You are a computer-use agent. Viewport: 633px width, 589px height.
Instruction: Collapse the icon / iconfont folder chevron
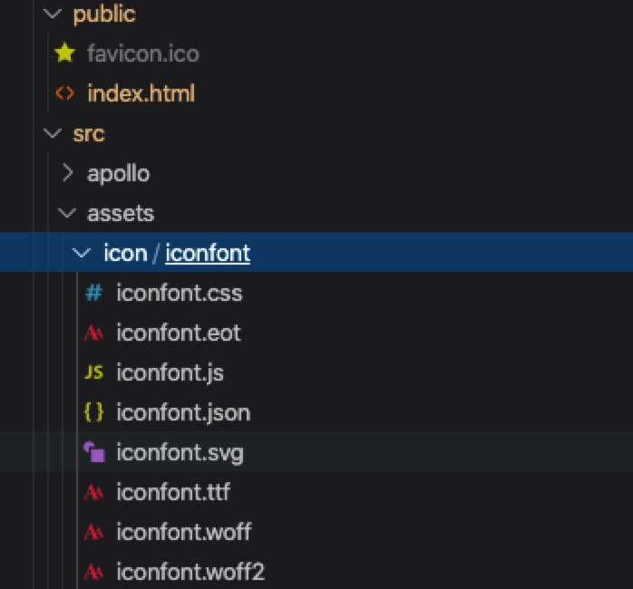point(83,253)
